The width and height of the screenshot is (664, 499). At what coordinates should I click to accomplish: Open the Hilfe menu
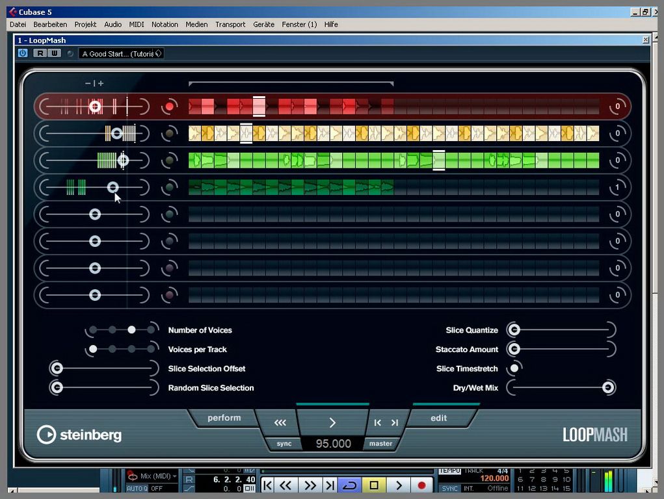[x=331, y=25]
